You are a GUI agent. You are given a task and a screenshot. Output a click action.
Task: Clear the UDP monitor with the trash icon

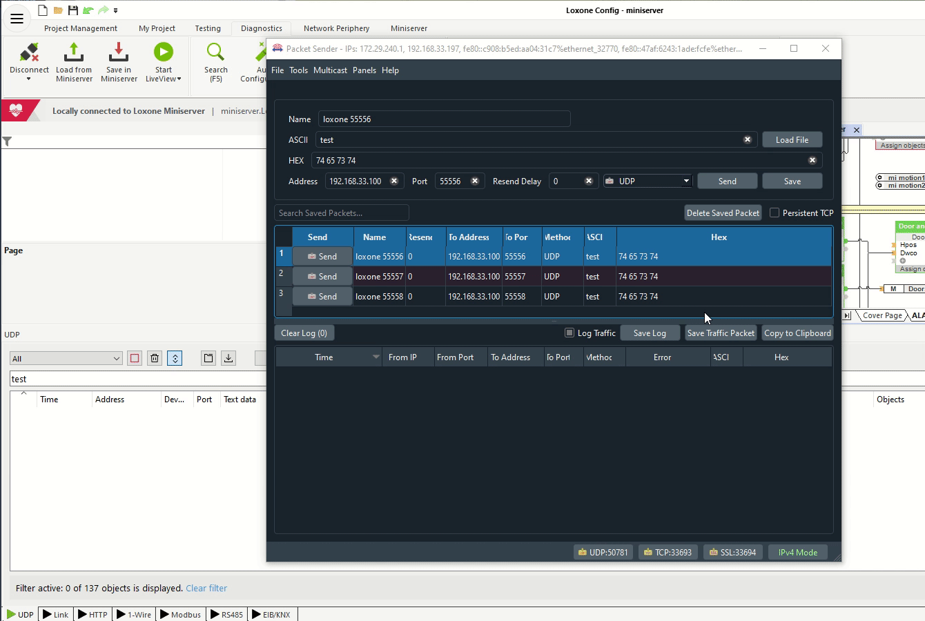click(155, 358)
